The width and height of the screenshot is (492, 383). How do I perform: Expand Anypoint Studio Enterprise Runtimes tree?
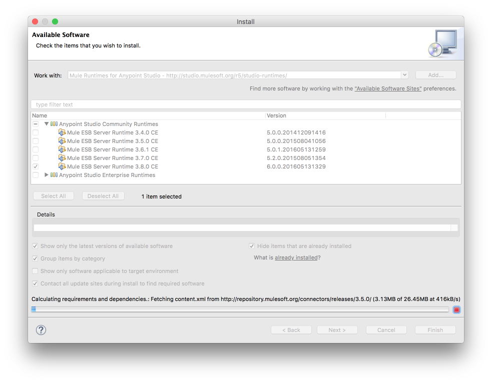click(47, 175)
